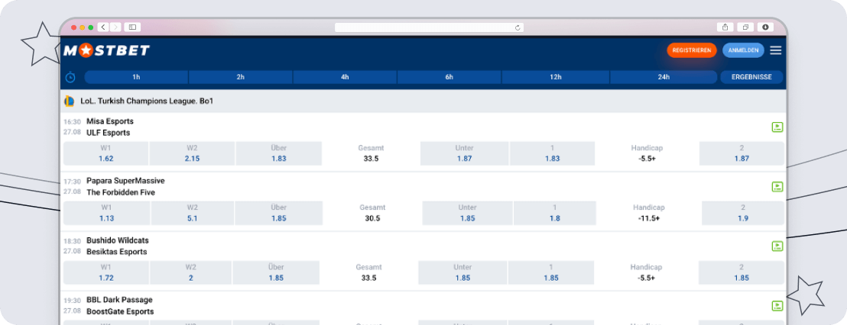Click the 18:30 match time
This screenshot has width=847, height=325.
[72, 241]
